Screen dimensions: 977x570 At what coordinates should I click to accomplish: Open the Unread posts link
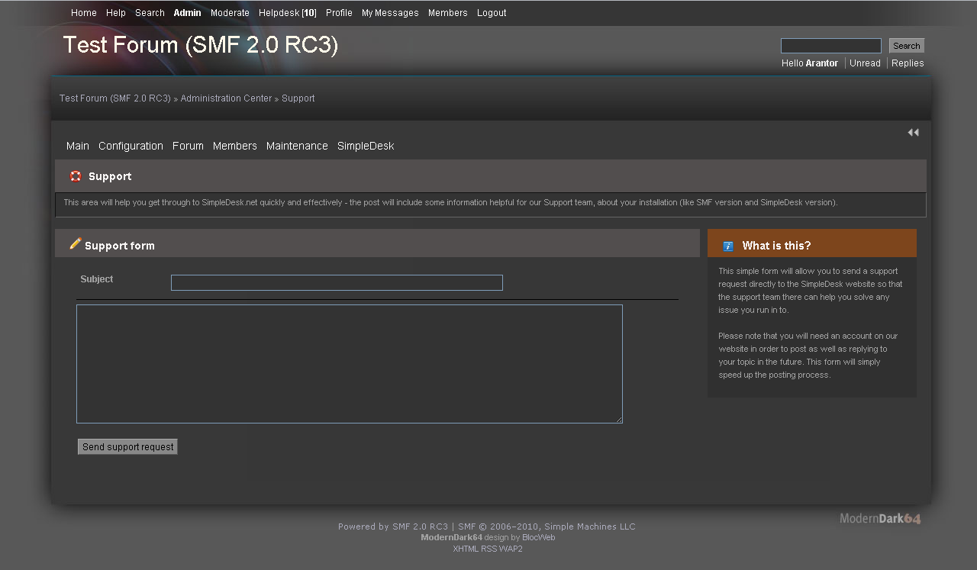coord(865,63)
